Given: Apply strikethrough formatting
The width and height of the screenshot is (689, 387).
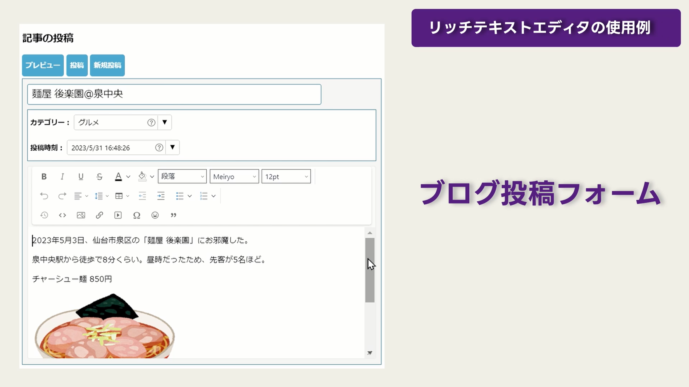Looking at the screenshot, I should (99, 177).
